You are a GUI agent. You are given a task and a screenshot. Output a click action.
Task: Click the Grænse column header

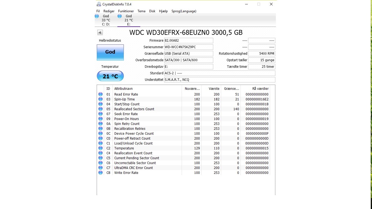pyautogui.click(x=231, y=89)
